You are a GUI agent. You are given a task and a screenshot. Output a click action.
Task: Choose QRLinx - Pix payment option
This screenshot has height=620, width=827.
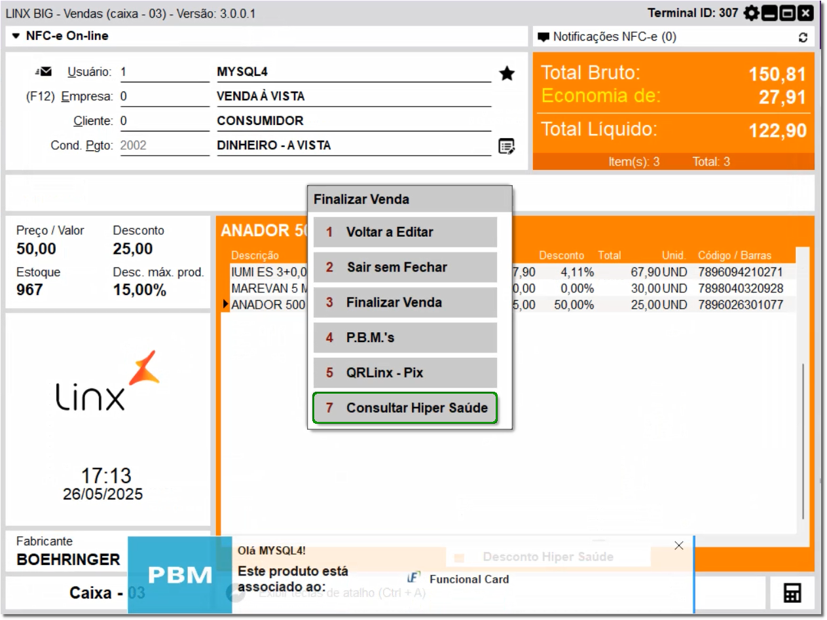pyautogui.click(x=405, y=373)
